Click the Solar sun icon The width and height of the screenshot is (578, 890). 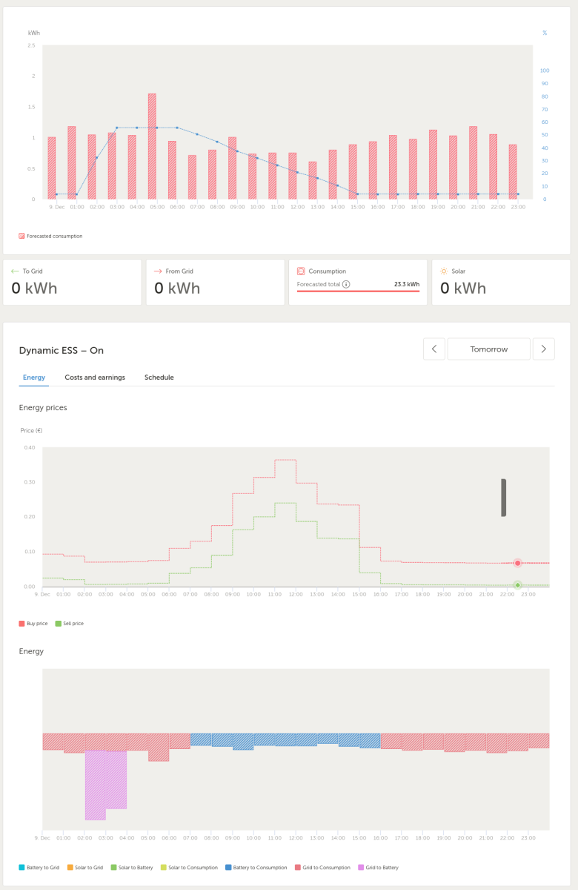tap(444, 271)
